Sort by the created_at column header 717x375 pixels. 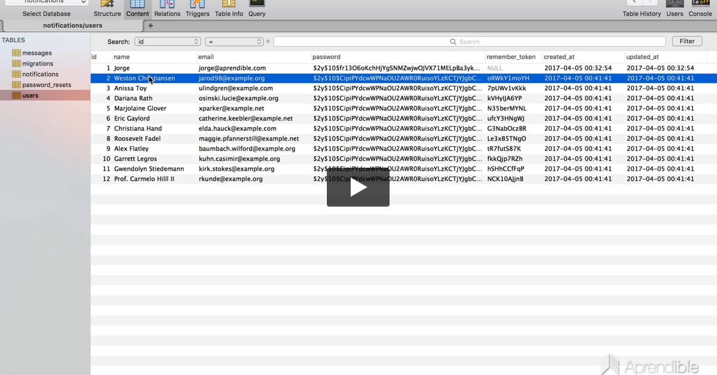point(583,57)
